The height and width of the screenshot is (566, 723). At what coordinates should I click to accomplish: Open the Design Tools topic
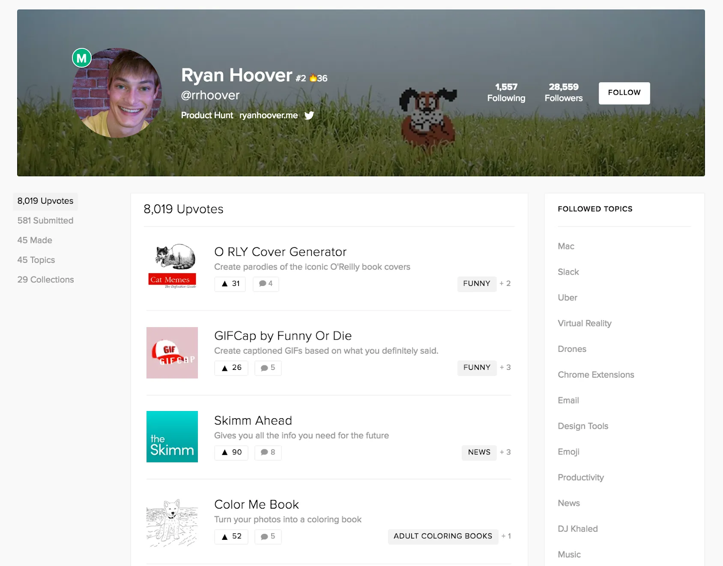[583, 426]
